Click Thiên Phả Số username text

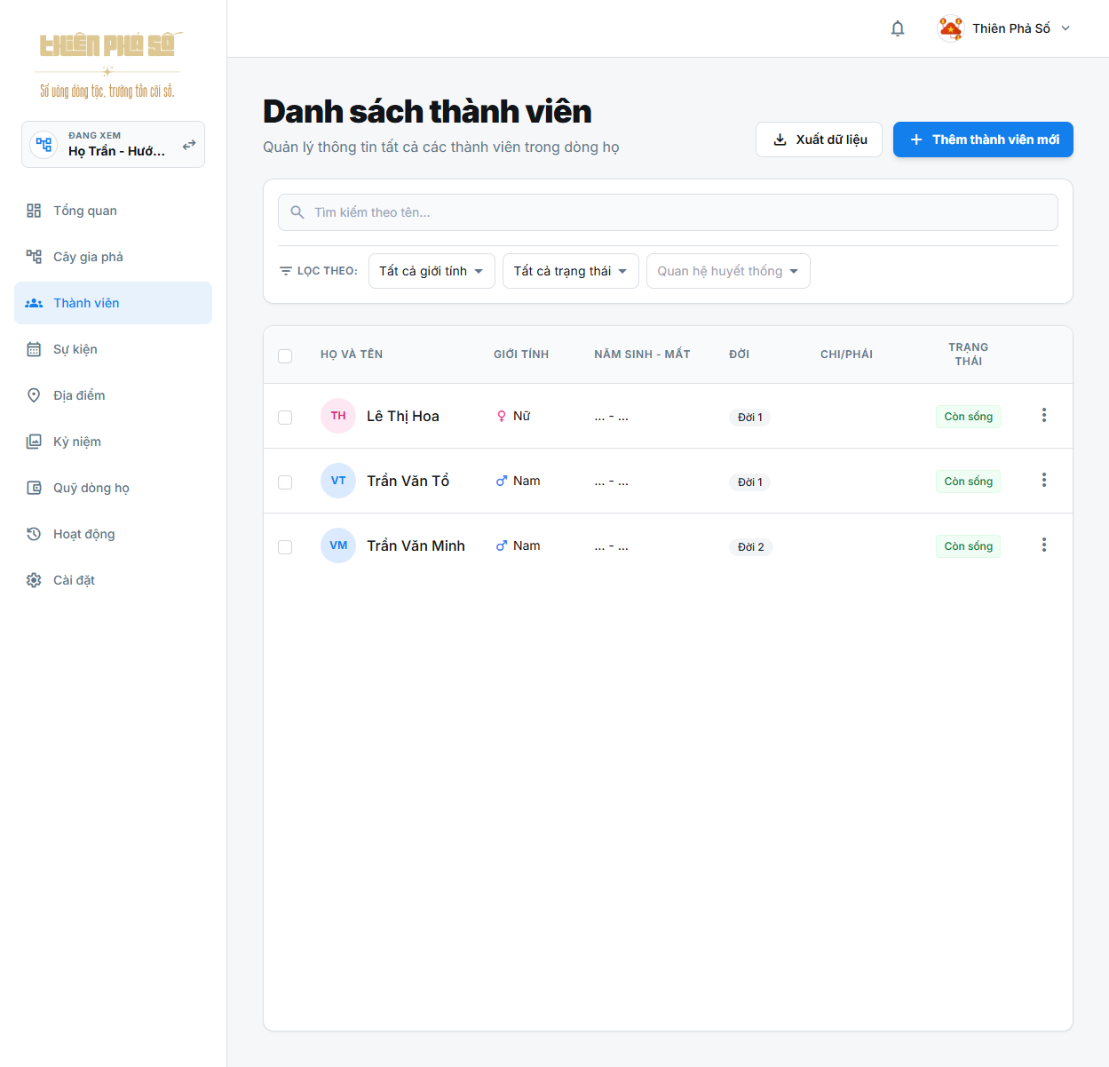[1011, 28]
